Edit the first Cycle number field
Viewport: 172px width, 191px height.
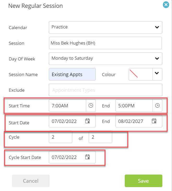pos(61,137)
